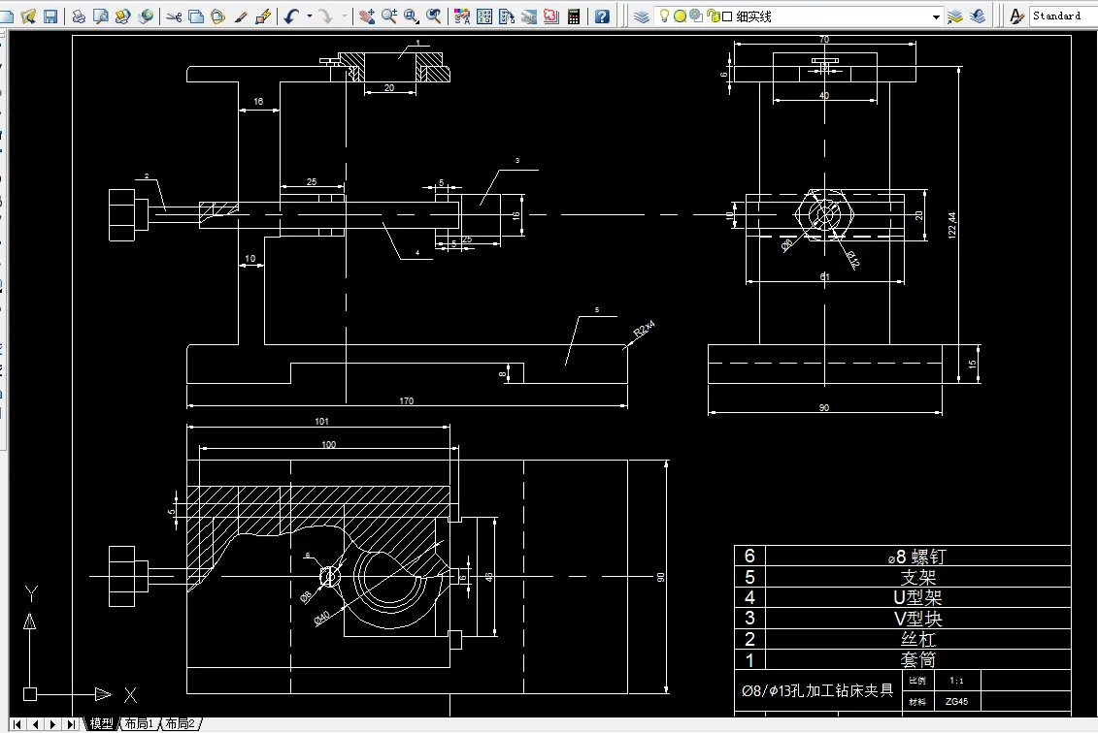The height and width of the screenshot is (733, 1098).
Task: Select the Zoom Window tool
Action: pos(411,16)
